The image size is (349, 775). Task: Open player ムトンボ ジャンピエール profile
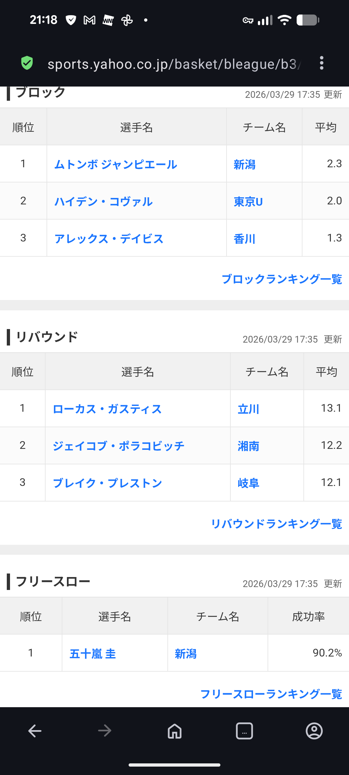click(x=116, y=164)
